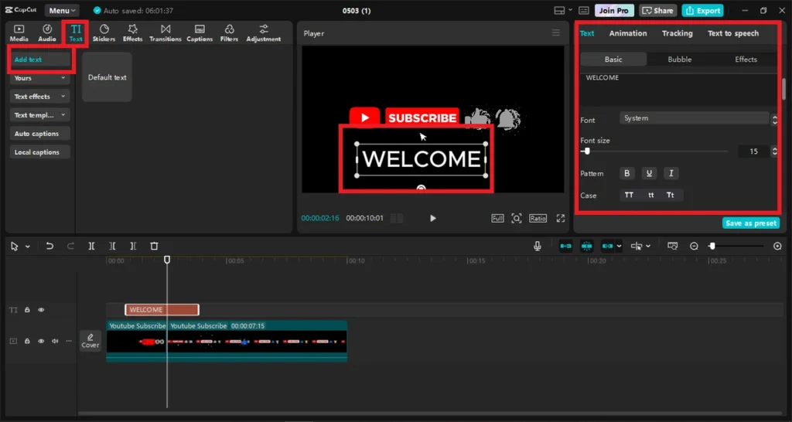Open the Stickers panel

tap(104, 32)
